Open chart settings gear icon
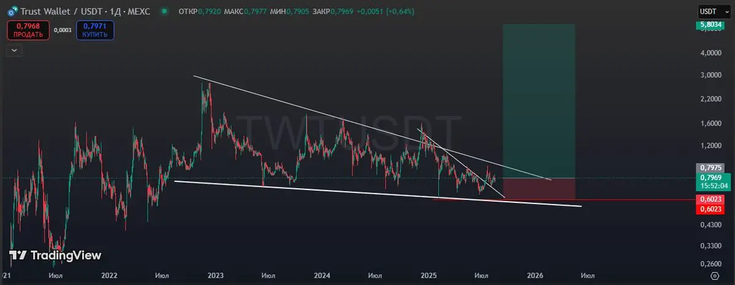This screenshot has width=735, height=285. [x=715, y=276]
